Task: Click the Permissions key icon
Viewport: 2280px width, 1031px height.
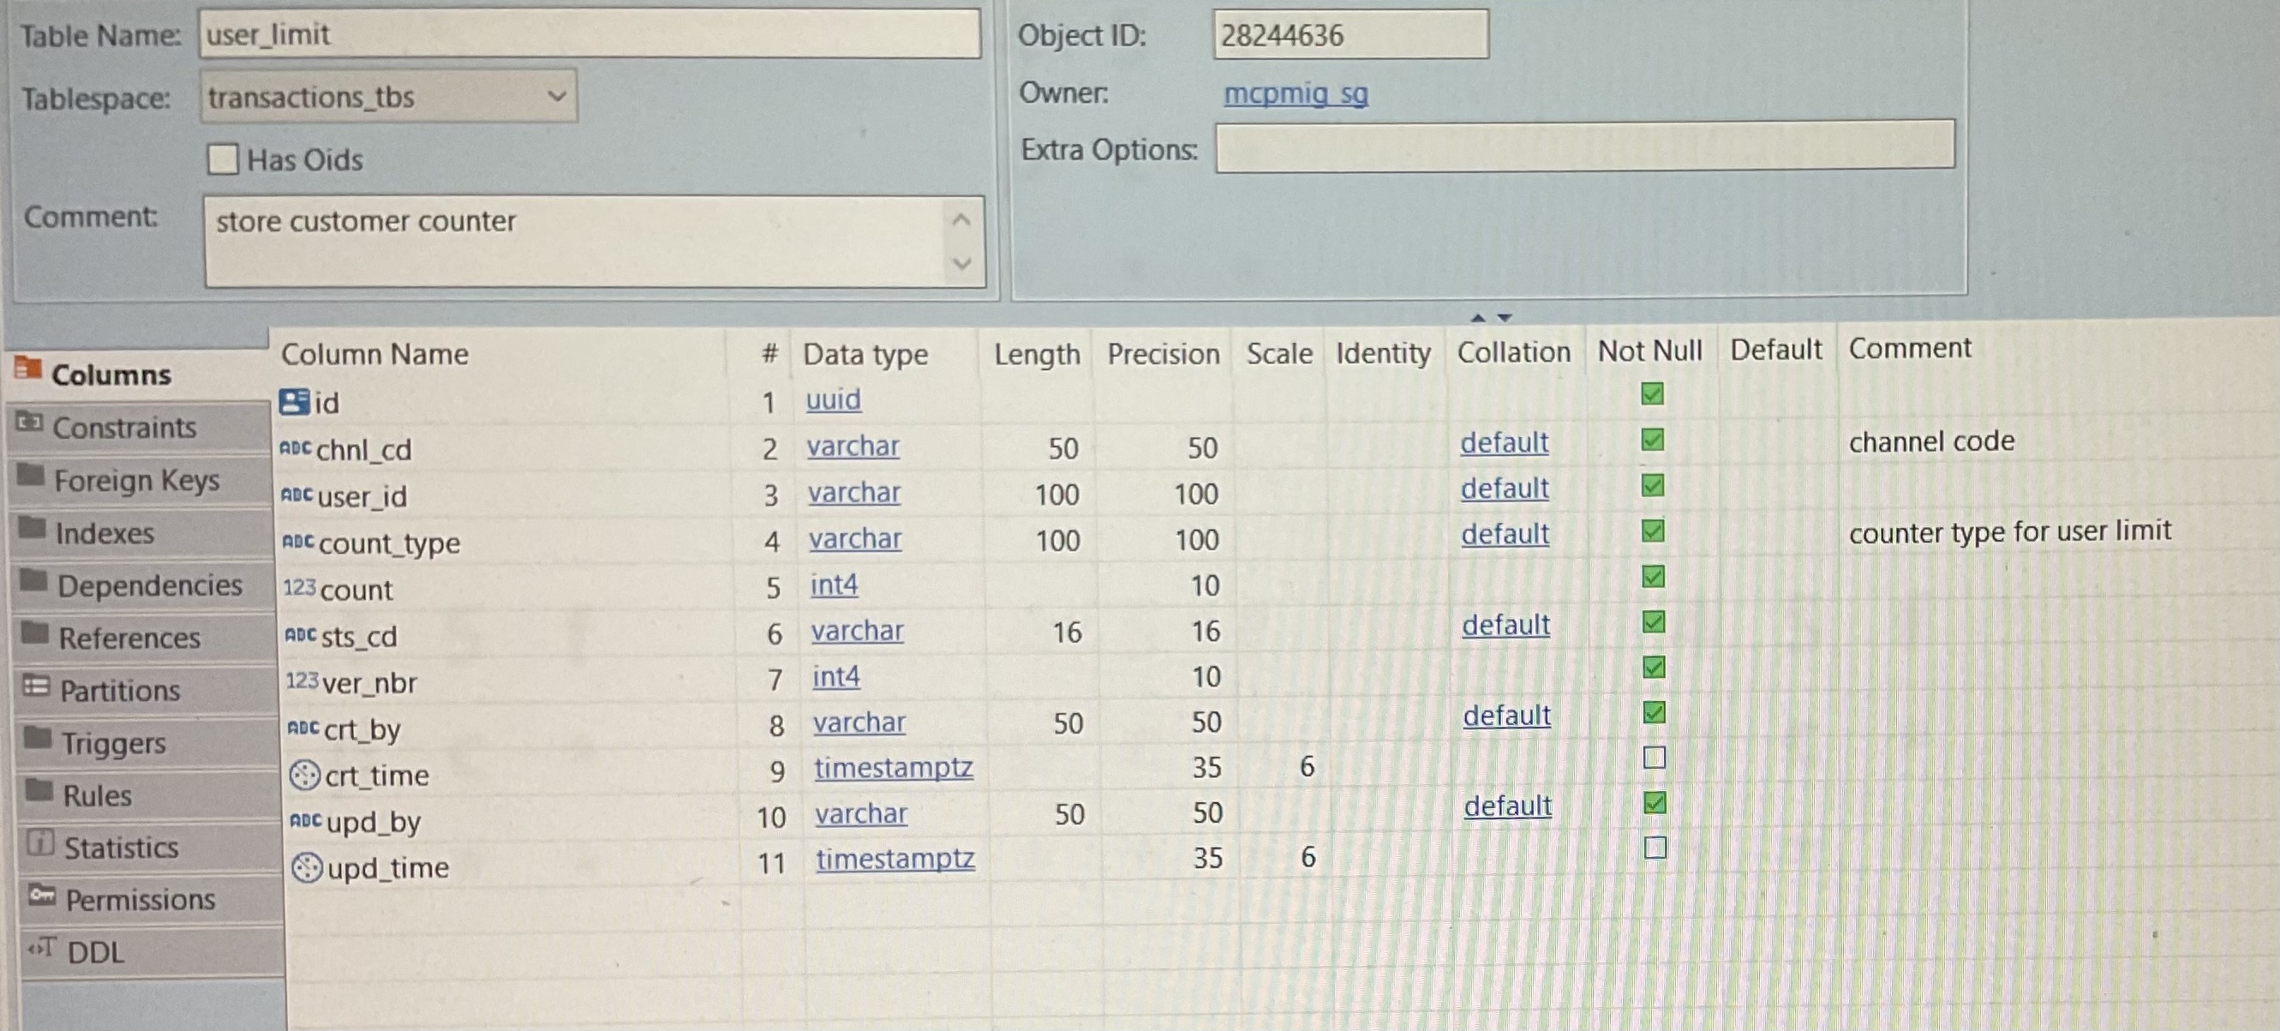Action: click(42, 895)
